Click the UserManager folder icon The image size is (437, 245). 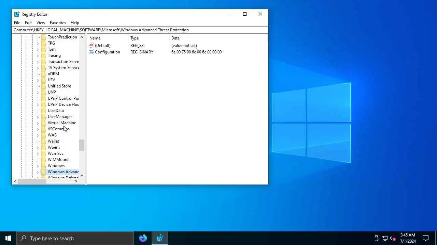click(43, 117)
